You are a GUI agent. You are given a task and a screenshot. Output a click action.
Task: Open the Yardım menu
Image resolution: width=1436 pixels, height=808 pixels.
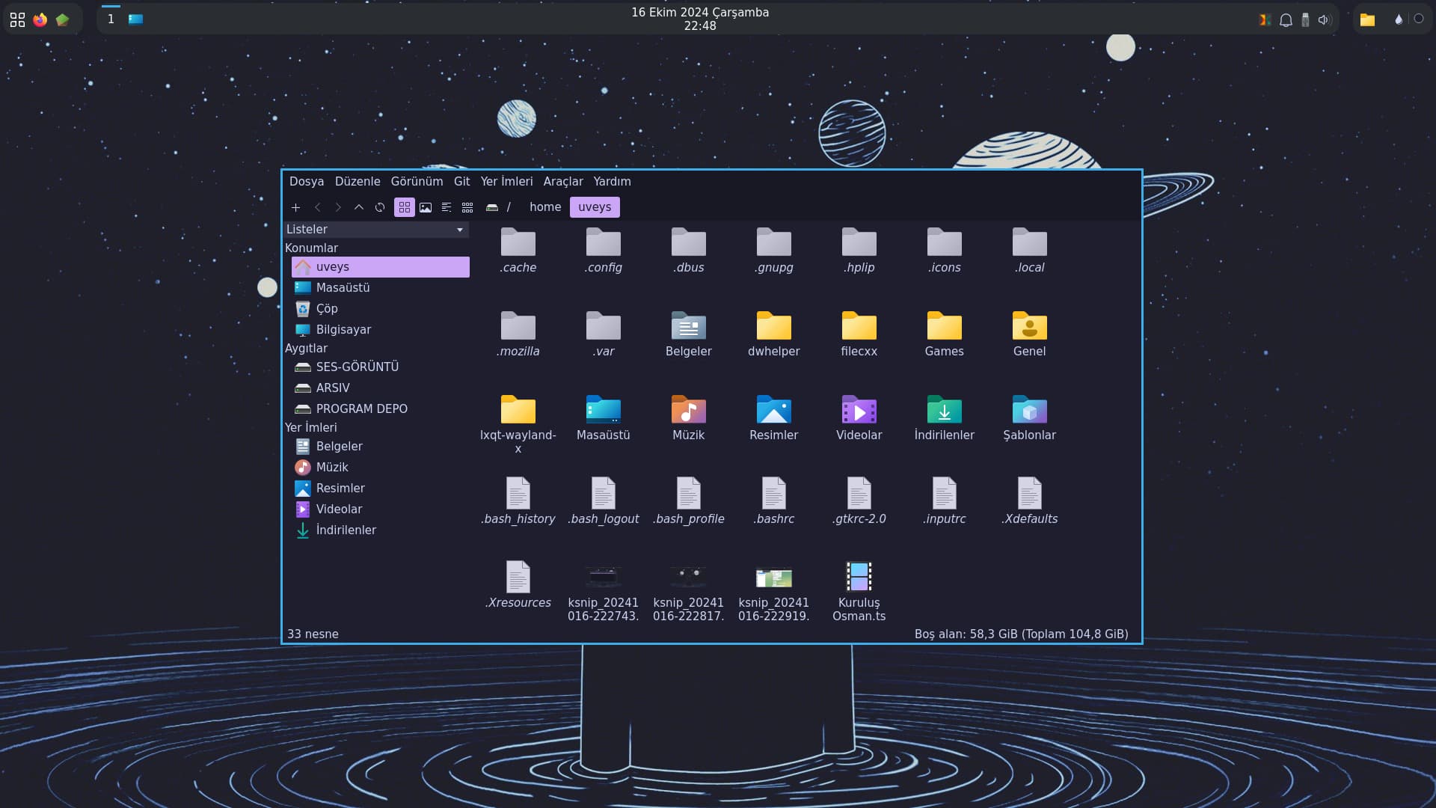[x=612, y=182]
